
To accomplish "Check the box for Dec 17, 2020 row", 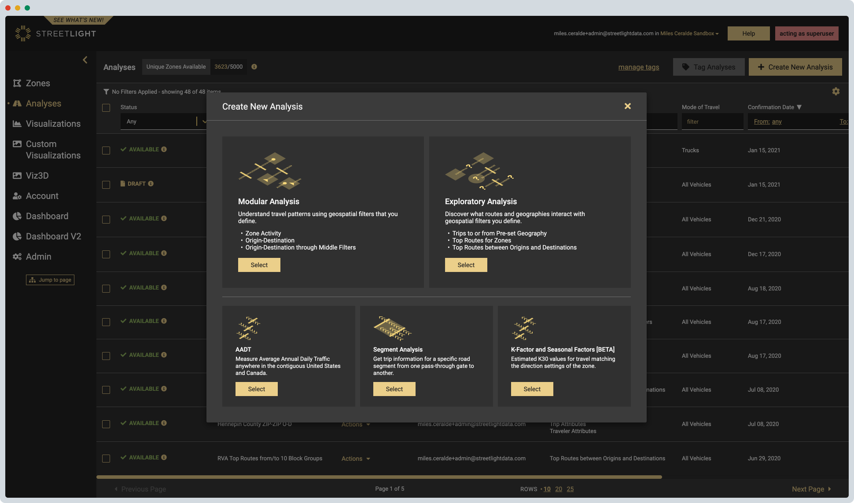I will point(106,254).
